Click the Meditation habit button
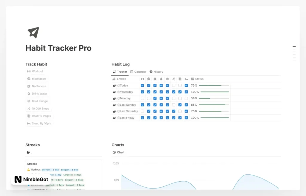The height and width of the screenshot is (196, 306). [36, 79]
